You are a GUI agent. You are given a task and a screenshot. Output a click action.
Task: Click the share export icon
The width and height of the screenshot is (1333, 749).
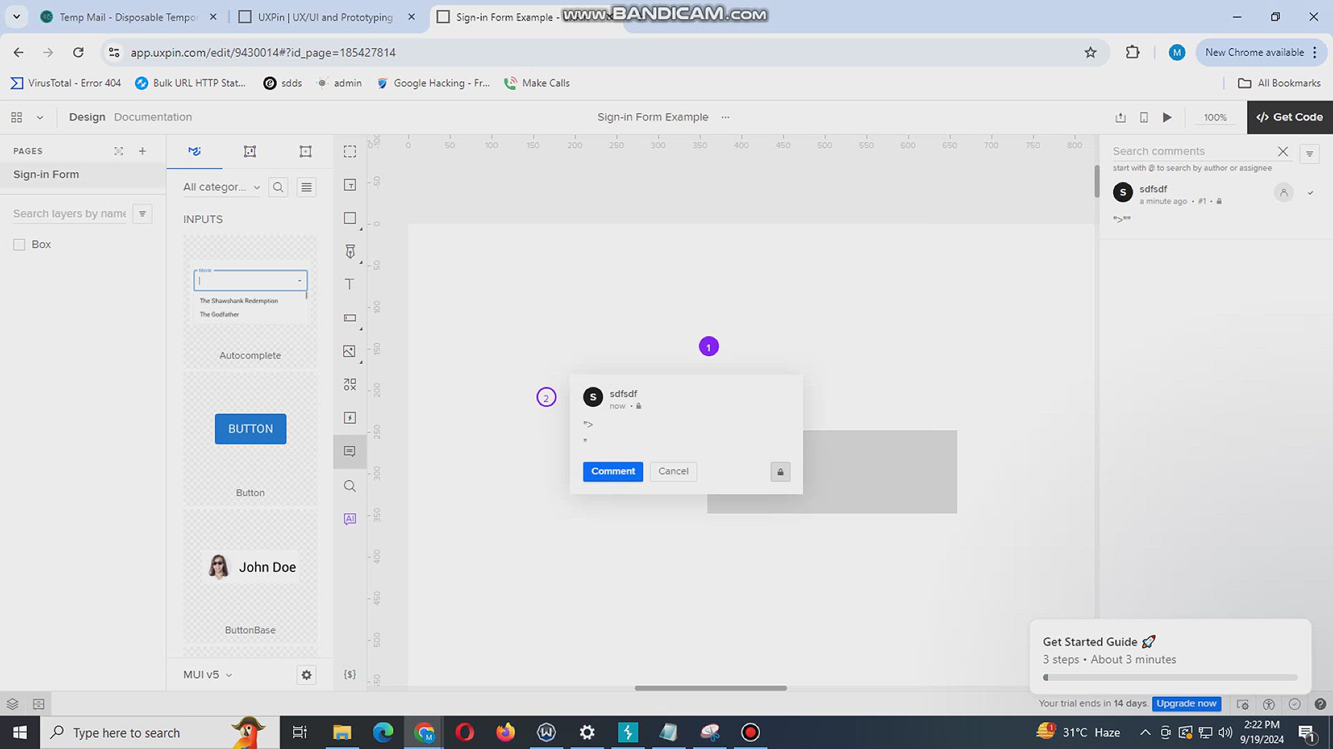pos(1120,117)
